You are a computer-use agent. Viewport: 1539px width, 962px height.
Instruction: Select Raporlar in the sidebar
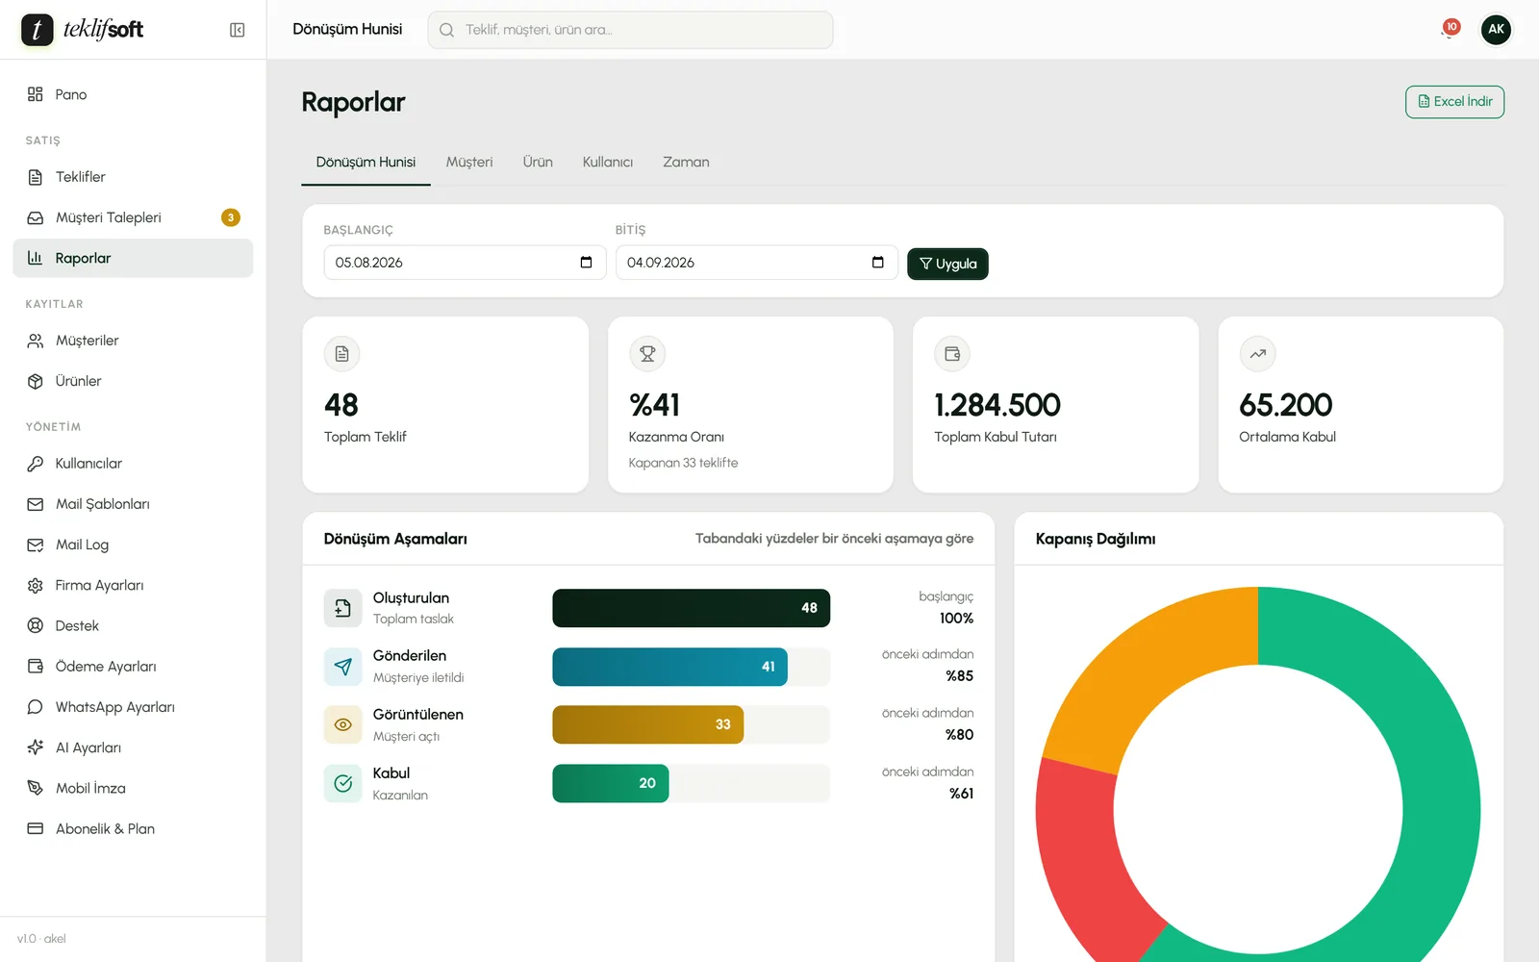coord(133,258)
